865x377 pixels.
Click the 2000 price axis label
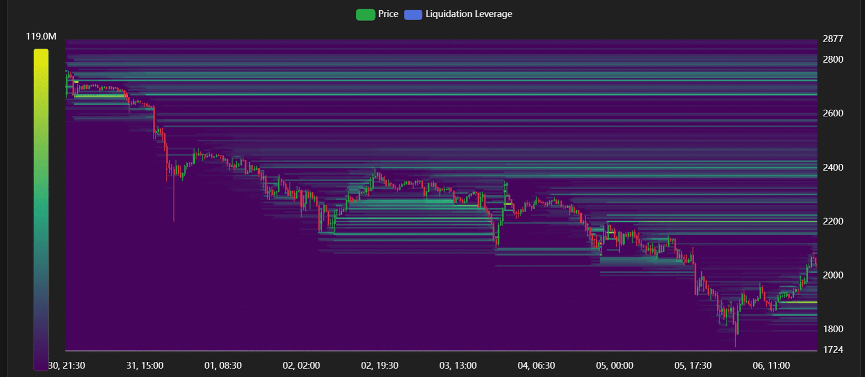click(x=833, y=275)
